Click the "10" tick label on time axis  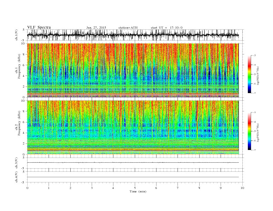242,188
